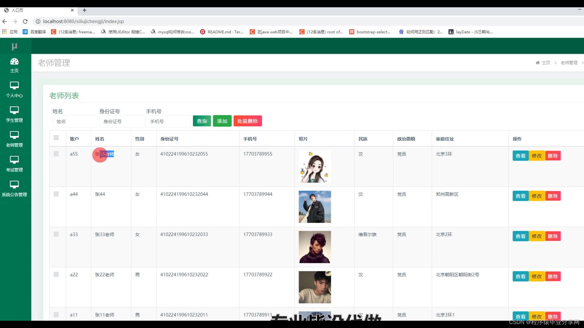Open the 主页 dashboard icon in sidebar
The height and width of the screenshot is (328, 584).
click(x=14, y=62)
